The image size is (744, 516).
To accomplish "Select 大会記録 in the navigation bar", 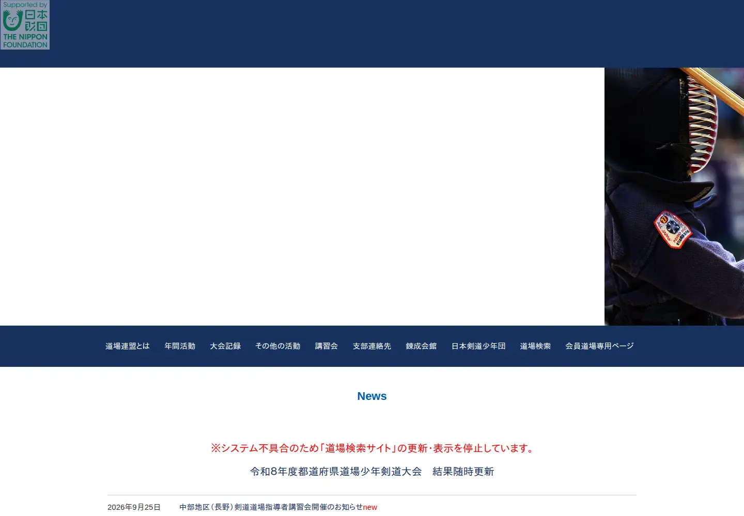I will click(x=225, y=346).
